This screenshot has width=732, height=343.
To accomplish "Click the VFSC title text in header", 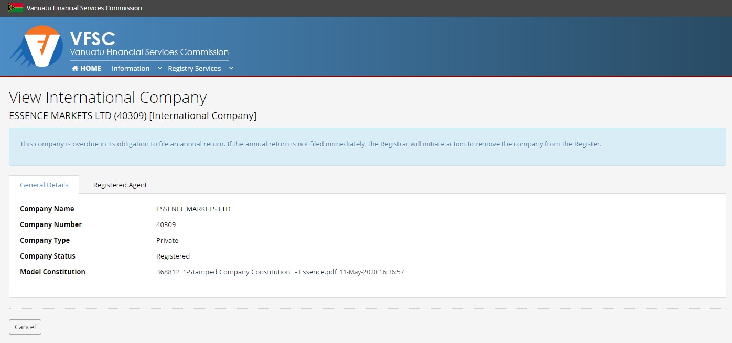I will 92,38.
